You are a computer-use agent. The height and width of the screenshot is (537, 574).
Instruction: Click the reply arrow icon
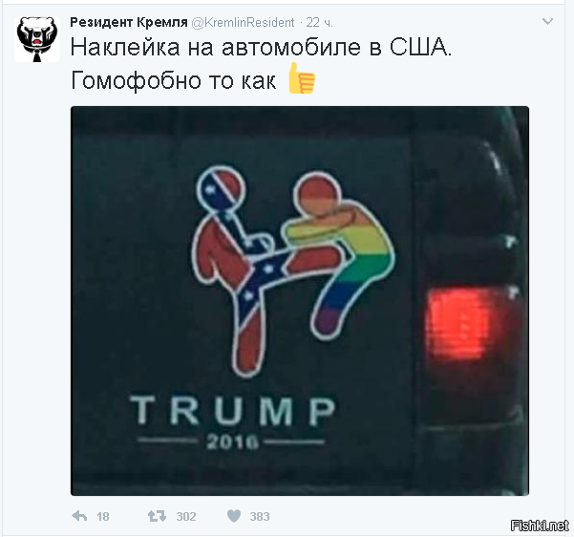point(80,516)
